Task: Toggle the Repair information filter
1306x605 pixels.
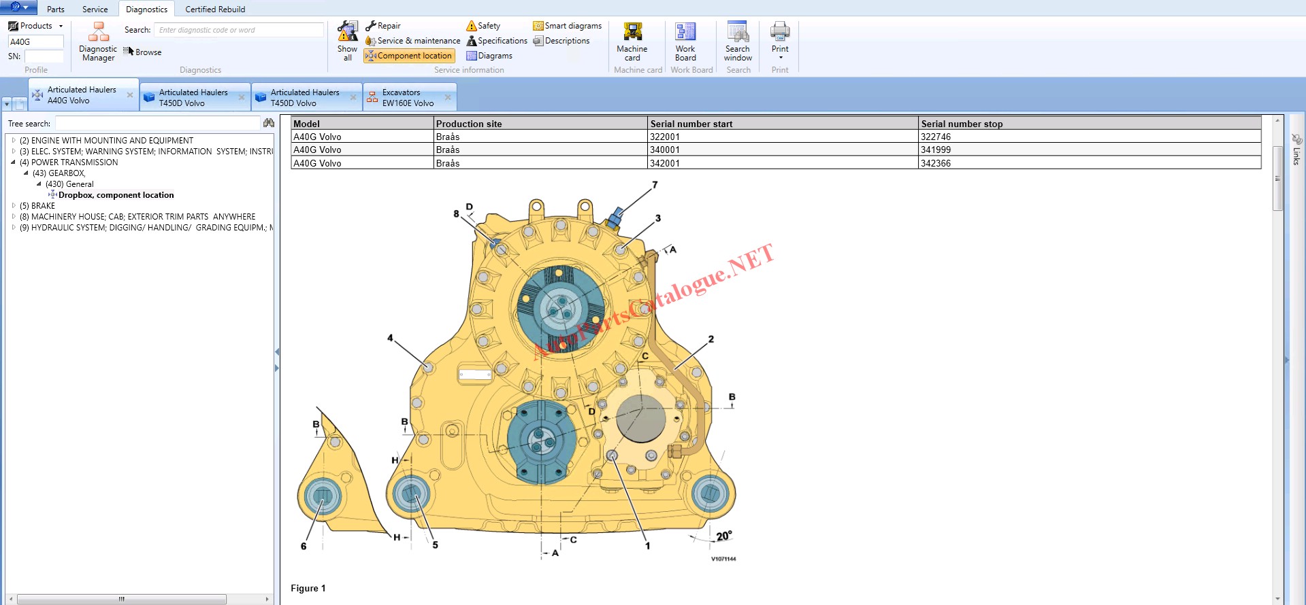Action: (x=383, y=26)
